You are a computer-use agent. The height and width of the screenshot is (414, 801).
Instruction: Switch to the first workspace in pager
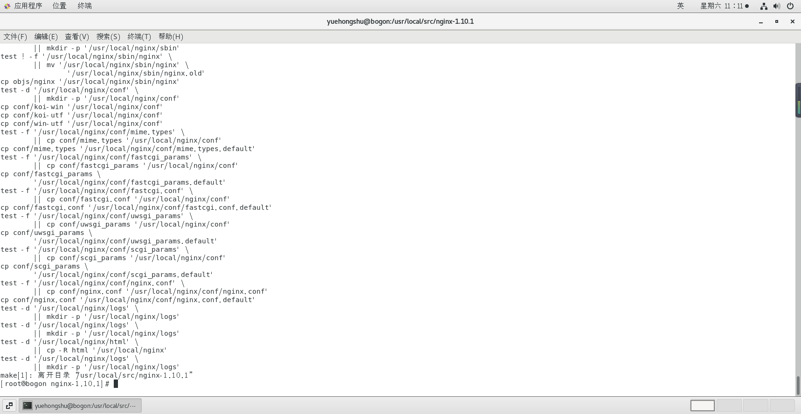click(702, 406)
